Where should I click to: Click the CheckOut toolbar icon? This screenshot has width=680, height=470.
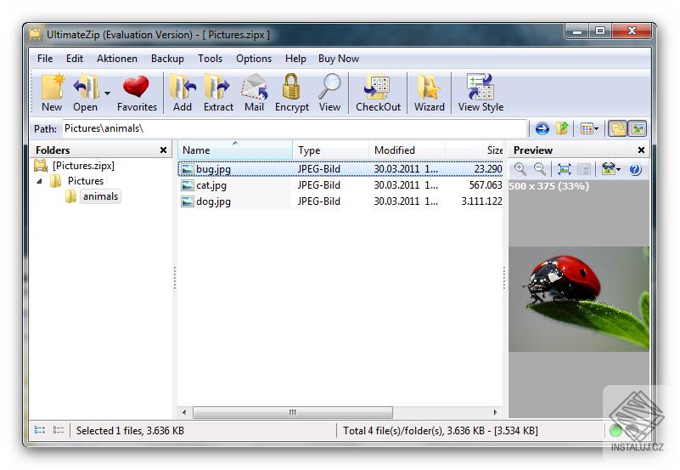point(378,93)
